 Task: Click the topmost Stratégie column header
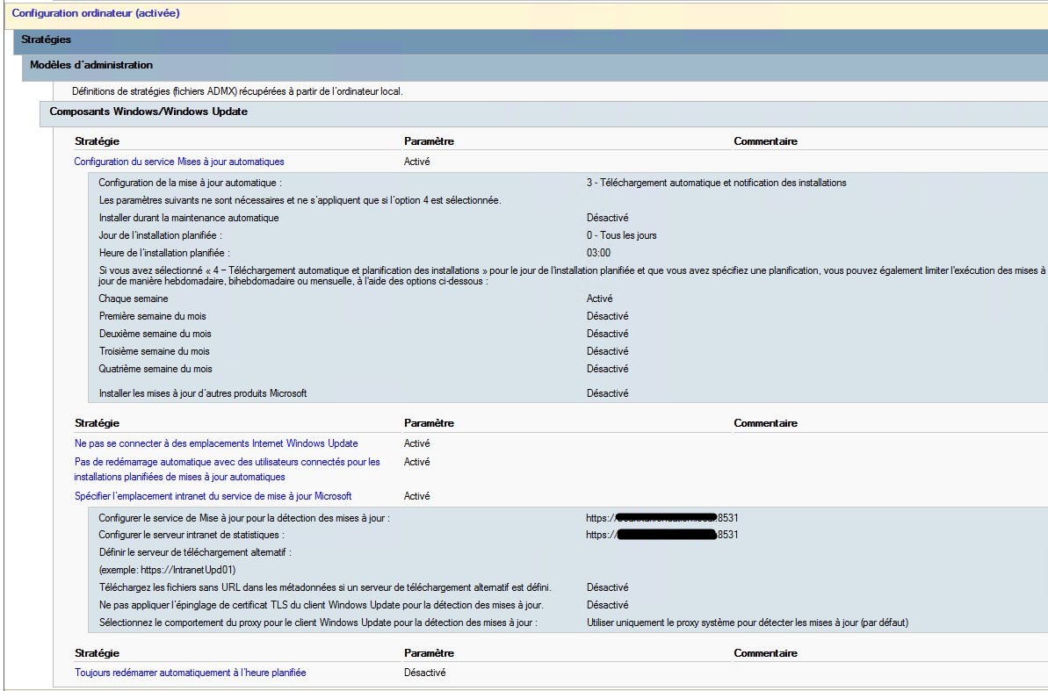coord(98,141)
